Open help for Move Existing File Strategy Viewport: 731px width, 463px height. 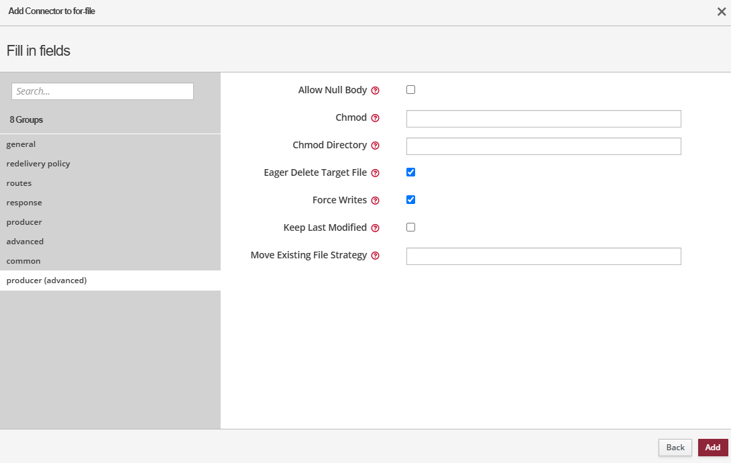click(376, 256)
